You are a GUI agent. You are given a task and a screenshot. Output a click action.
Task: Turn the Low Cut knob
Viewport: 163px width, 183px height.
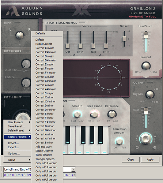click(146, 66)
